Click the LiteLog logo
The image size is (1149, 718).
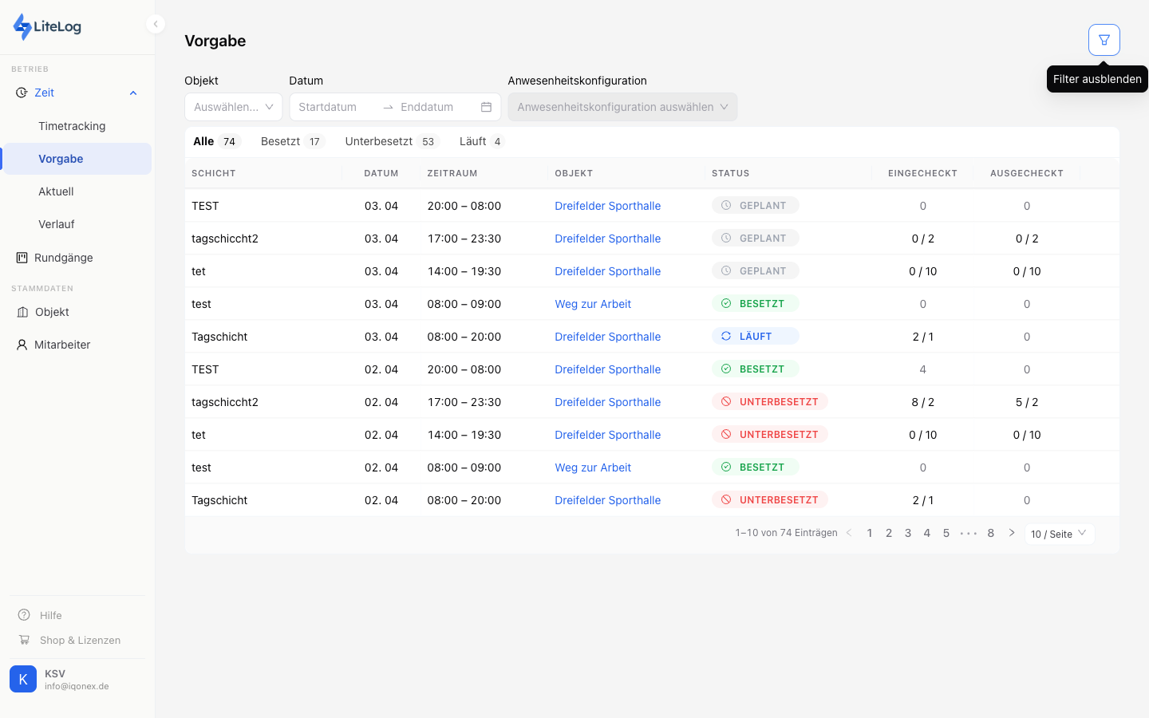pos(48,26)
